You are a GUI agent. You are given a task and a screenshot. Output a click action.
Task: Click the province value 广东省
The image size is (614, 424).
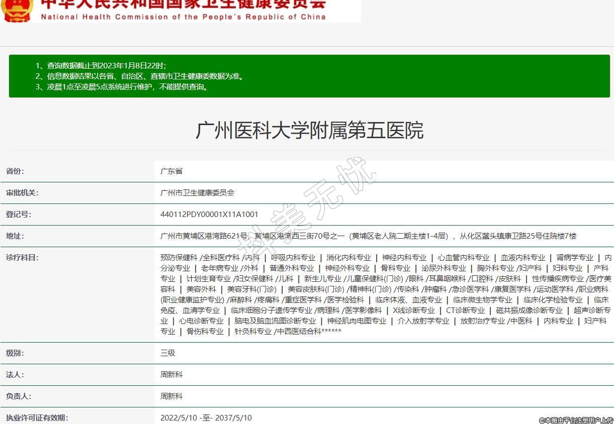171,171
